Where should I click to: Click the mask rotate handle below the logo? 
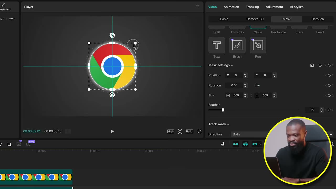(112, 95)
